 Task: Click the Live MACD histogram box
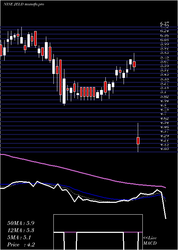pos(98,232)
